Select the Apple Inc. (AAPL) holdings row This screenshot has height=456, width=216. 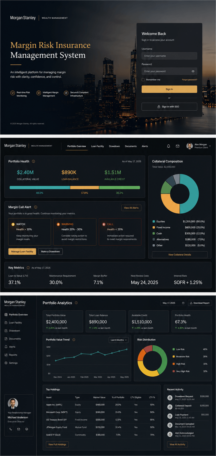pos(102,405)
